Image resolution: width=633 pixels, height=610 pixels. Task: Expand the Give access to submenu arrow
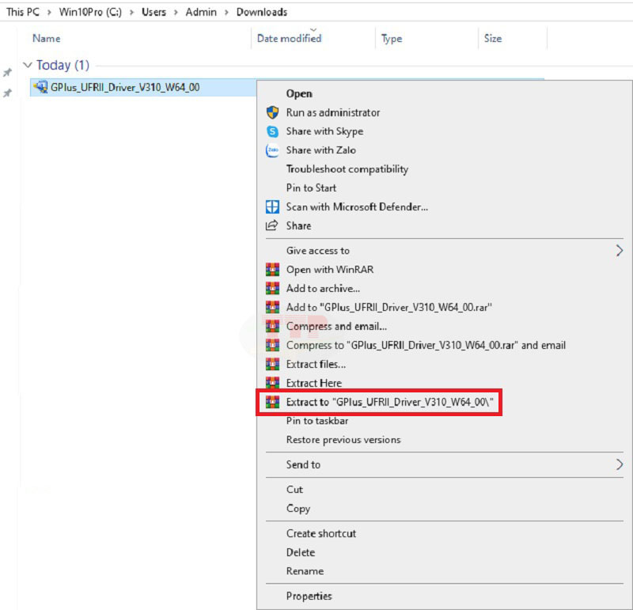tap(619, 251)
